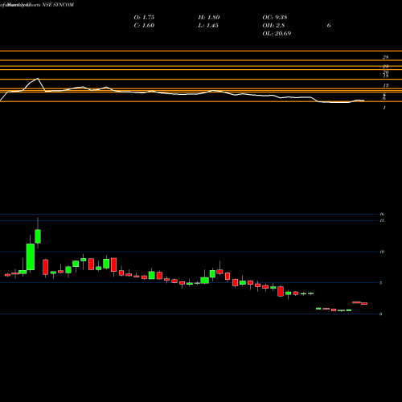Click the 28 label on upper axis
This screenshot has height=402, width=402.
(x=386, y=57)
